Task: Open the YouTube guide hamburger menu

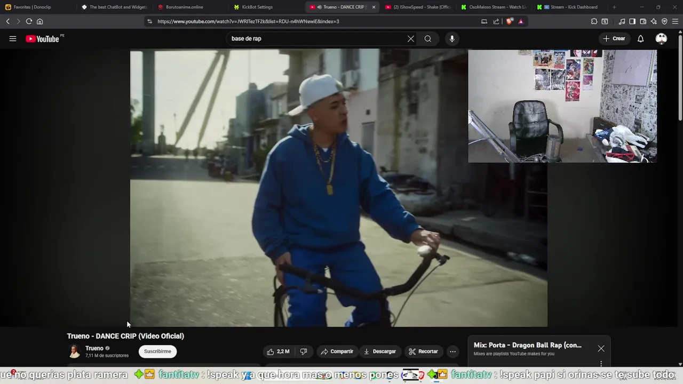Action: tap(12, 38)
